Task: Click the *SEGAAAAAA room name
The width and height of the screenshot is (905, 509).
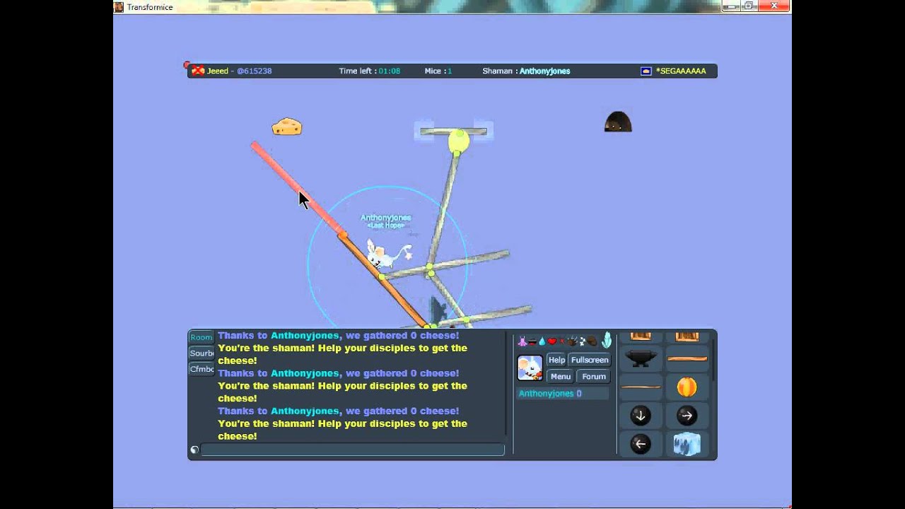Action: click(681, 71)
